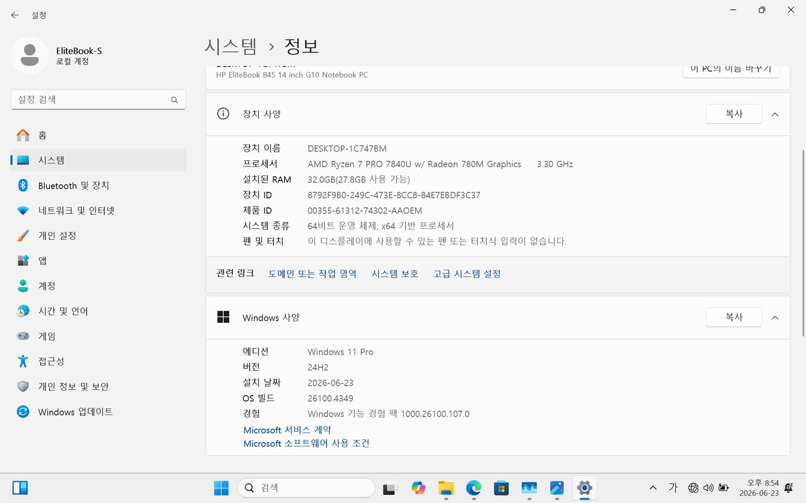The height and width of the screenshot is (503, 806).
Task: Select 시스템 in the sidebar
Action: click(x=99, y=160)
